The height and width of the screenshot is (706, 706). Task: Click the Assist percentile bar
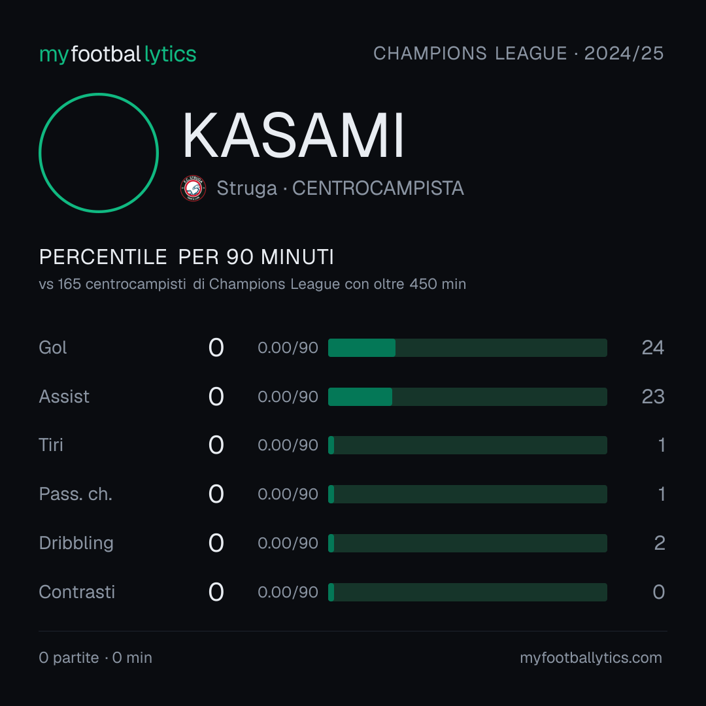pos(467,397)
